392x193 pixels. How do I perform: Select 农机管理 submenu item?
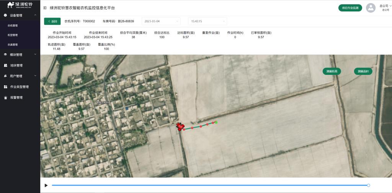(x=13, y=26)
